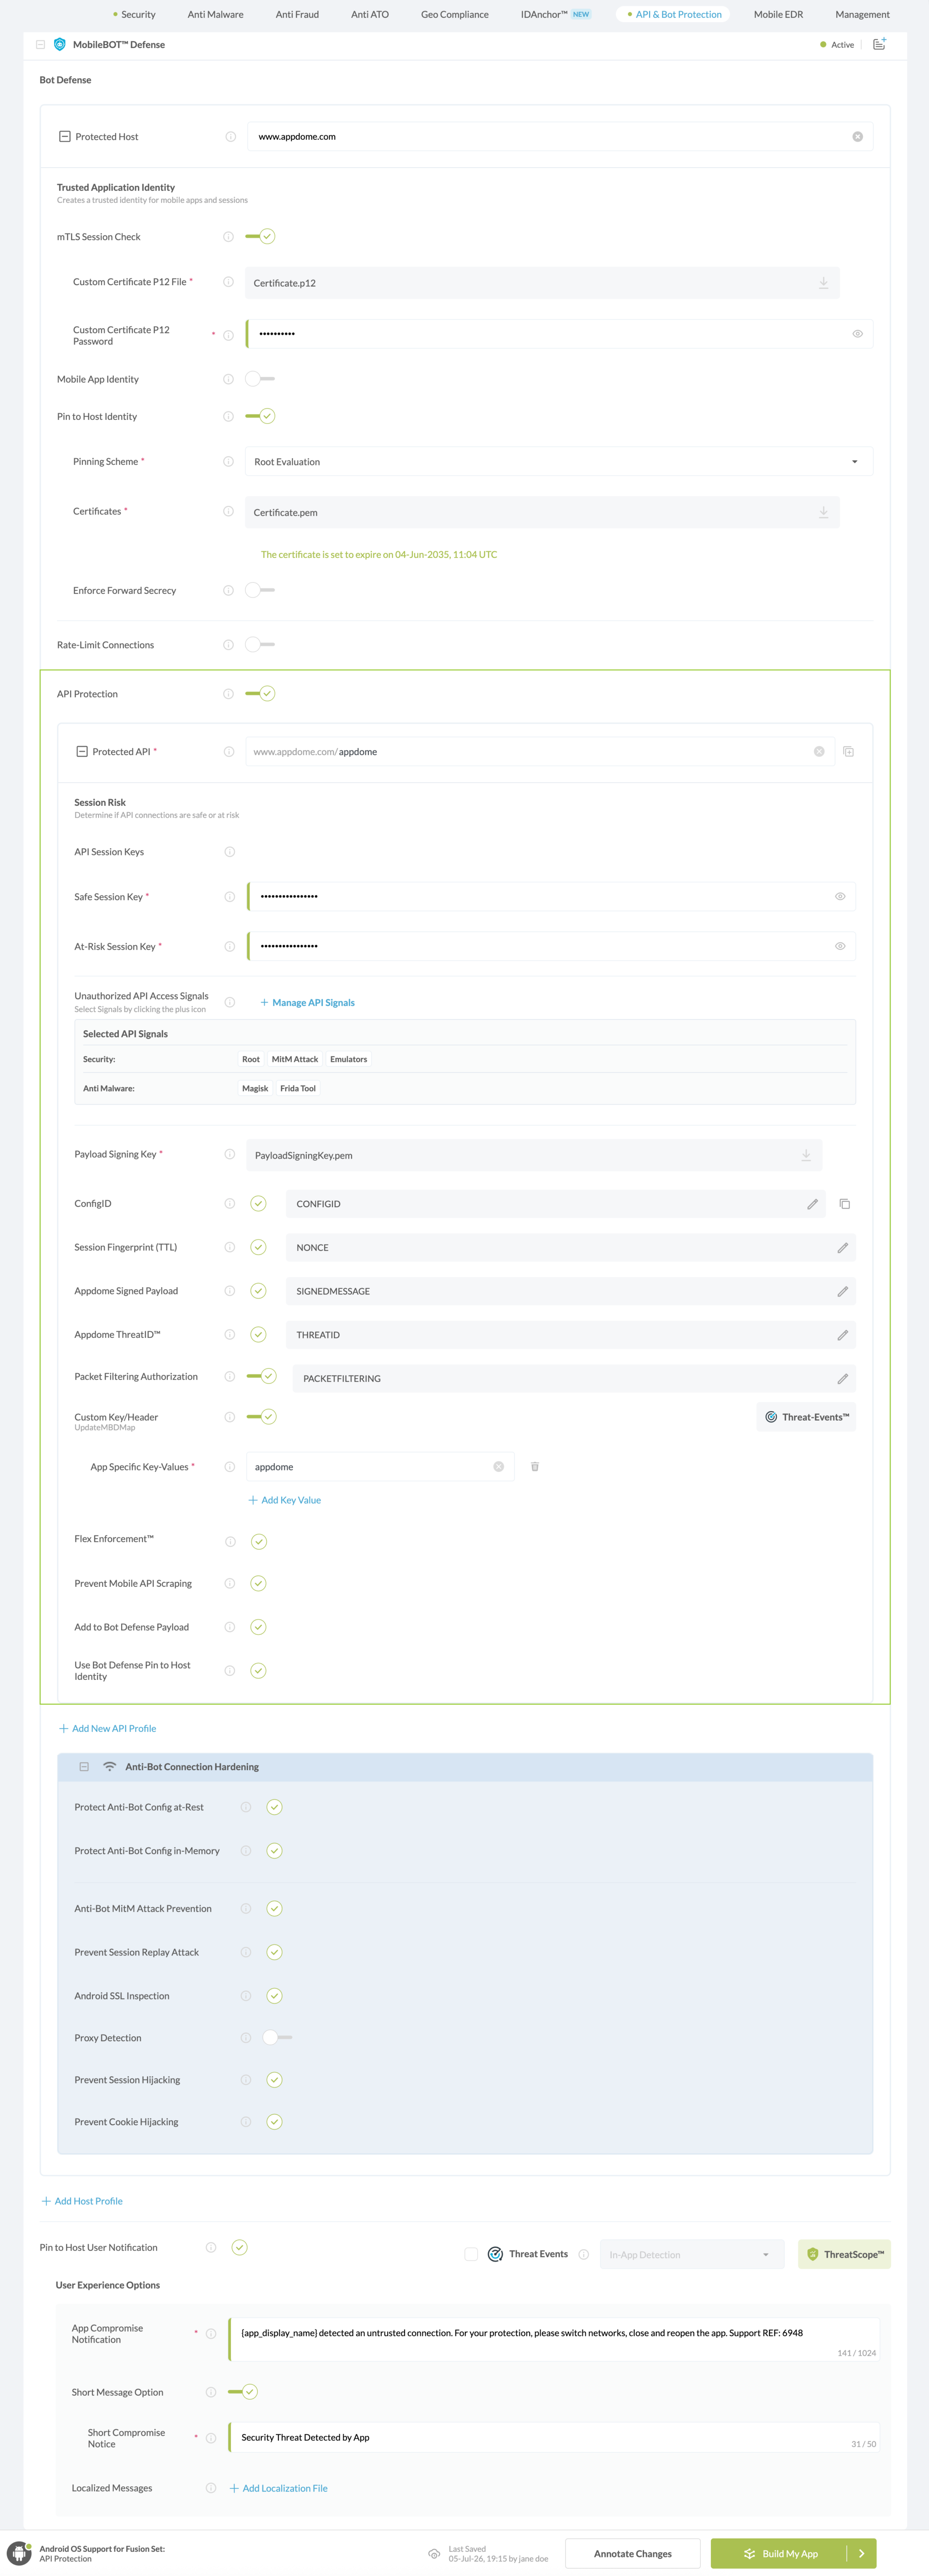Image resolution: width=929 pixels, height=2576 pixels.
Task: Click Add Host Profile link
Action: coord(82,2201)
